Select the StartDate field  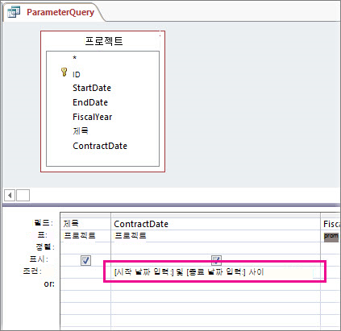(x=92, y=88)
